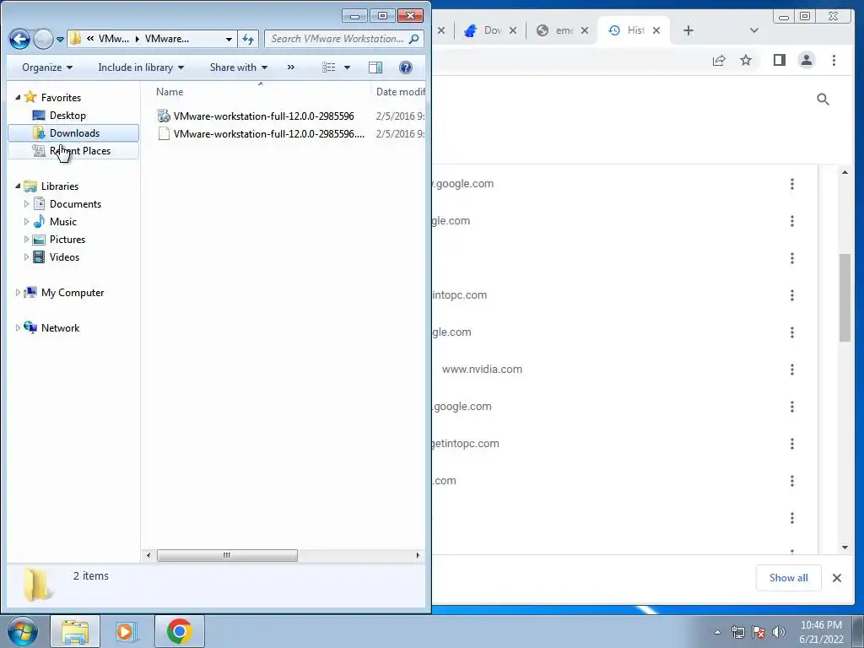
Task: Go back in Explorer navigation
Action: (20, 39)
